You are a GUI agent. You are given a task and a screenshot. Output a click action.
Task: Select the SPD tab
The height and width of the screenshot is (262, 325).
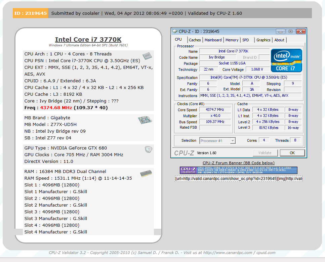coord(246,40)
